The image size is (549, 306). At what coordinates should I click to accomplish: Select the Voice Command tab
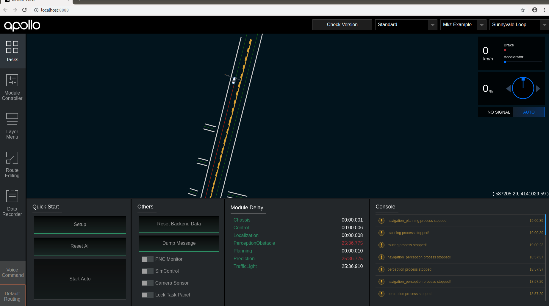tap(13, 273)
